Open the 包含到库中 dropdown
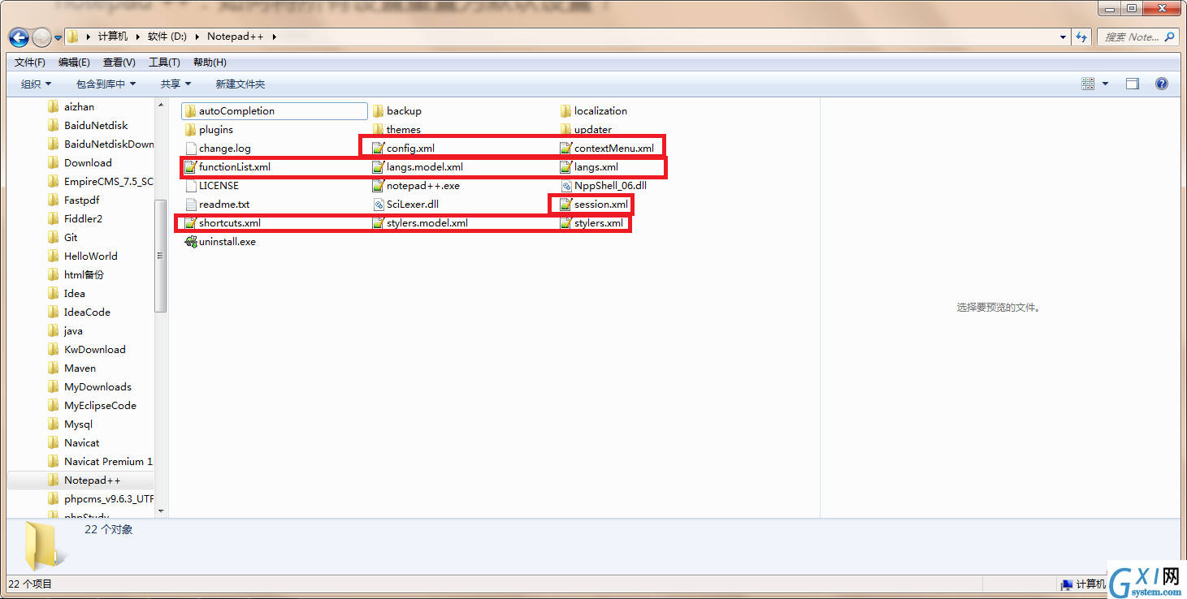The width and height of the screenshot is (1187, 599). point(106,84)
